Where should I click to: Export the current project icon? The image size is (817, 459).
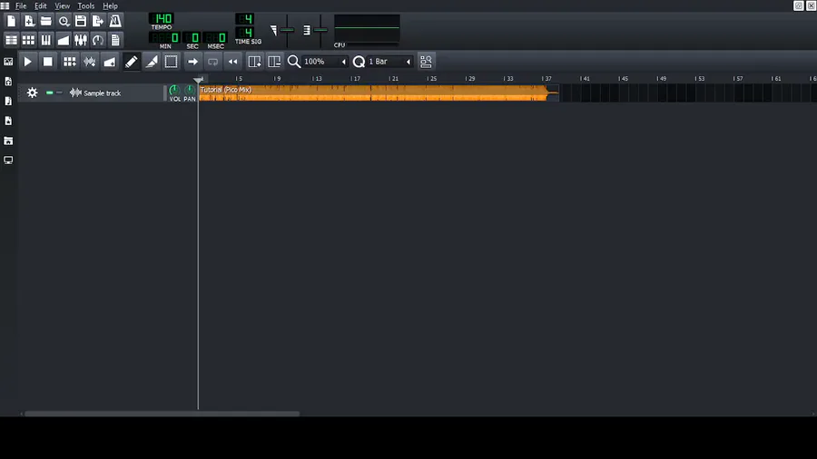(x=98, y=21)
